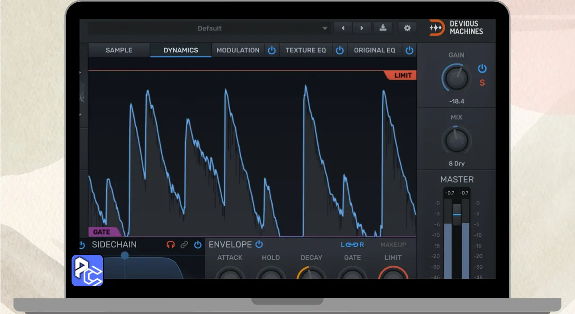This screenshot has width=575, height=314.
Task: Toggle the Texture EQ power button
Action: click(340, 50)
